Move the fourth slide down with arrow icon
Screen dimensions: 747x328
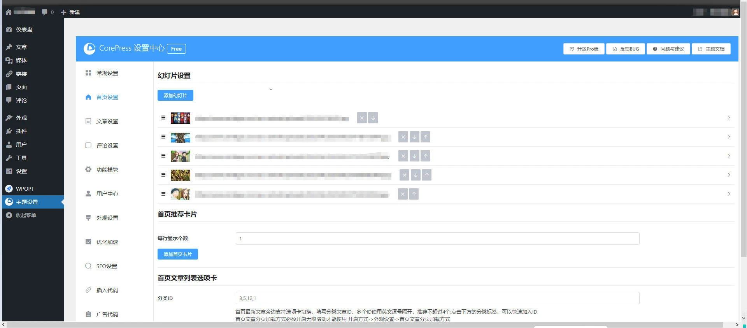click(416, 175)
